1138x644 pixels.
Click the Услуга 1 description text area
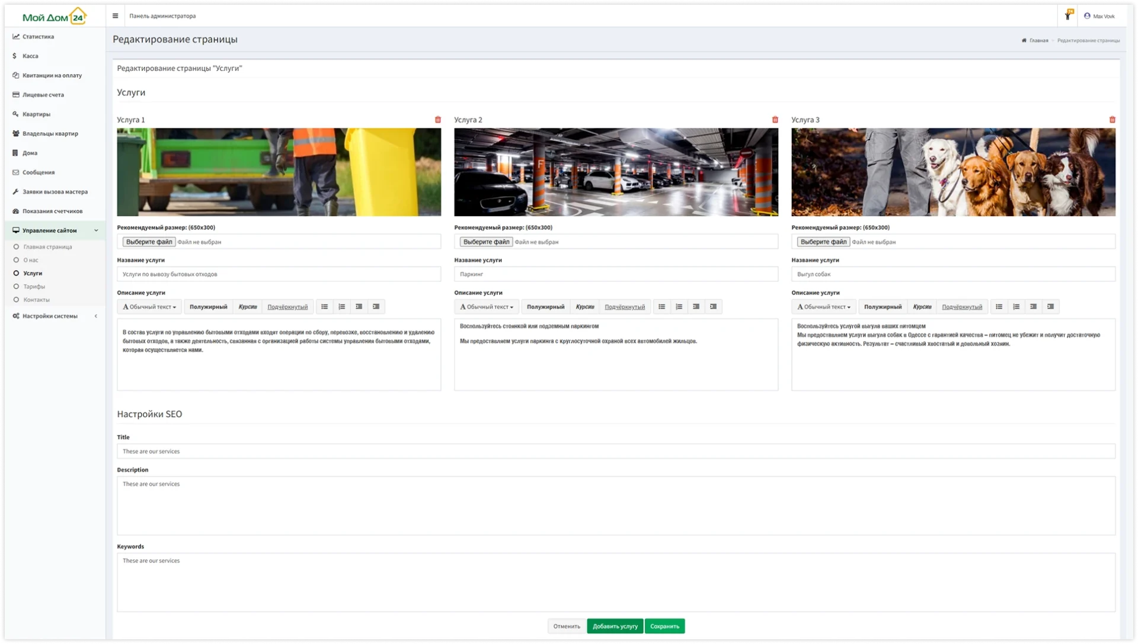(279, 355)
